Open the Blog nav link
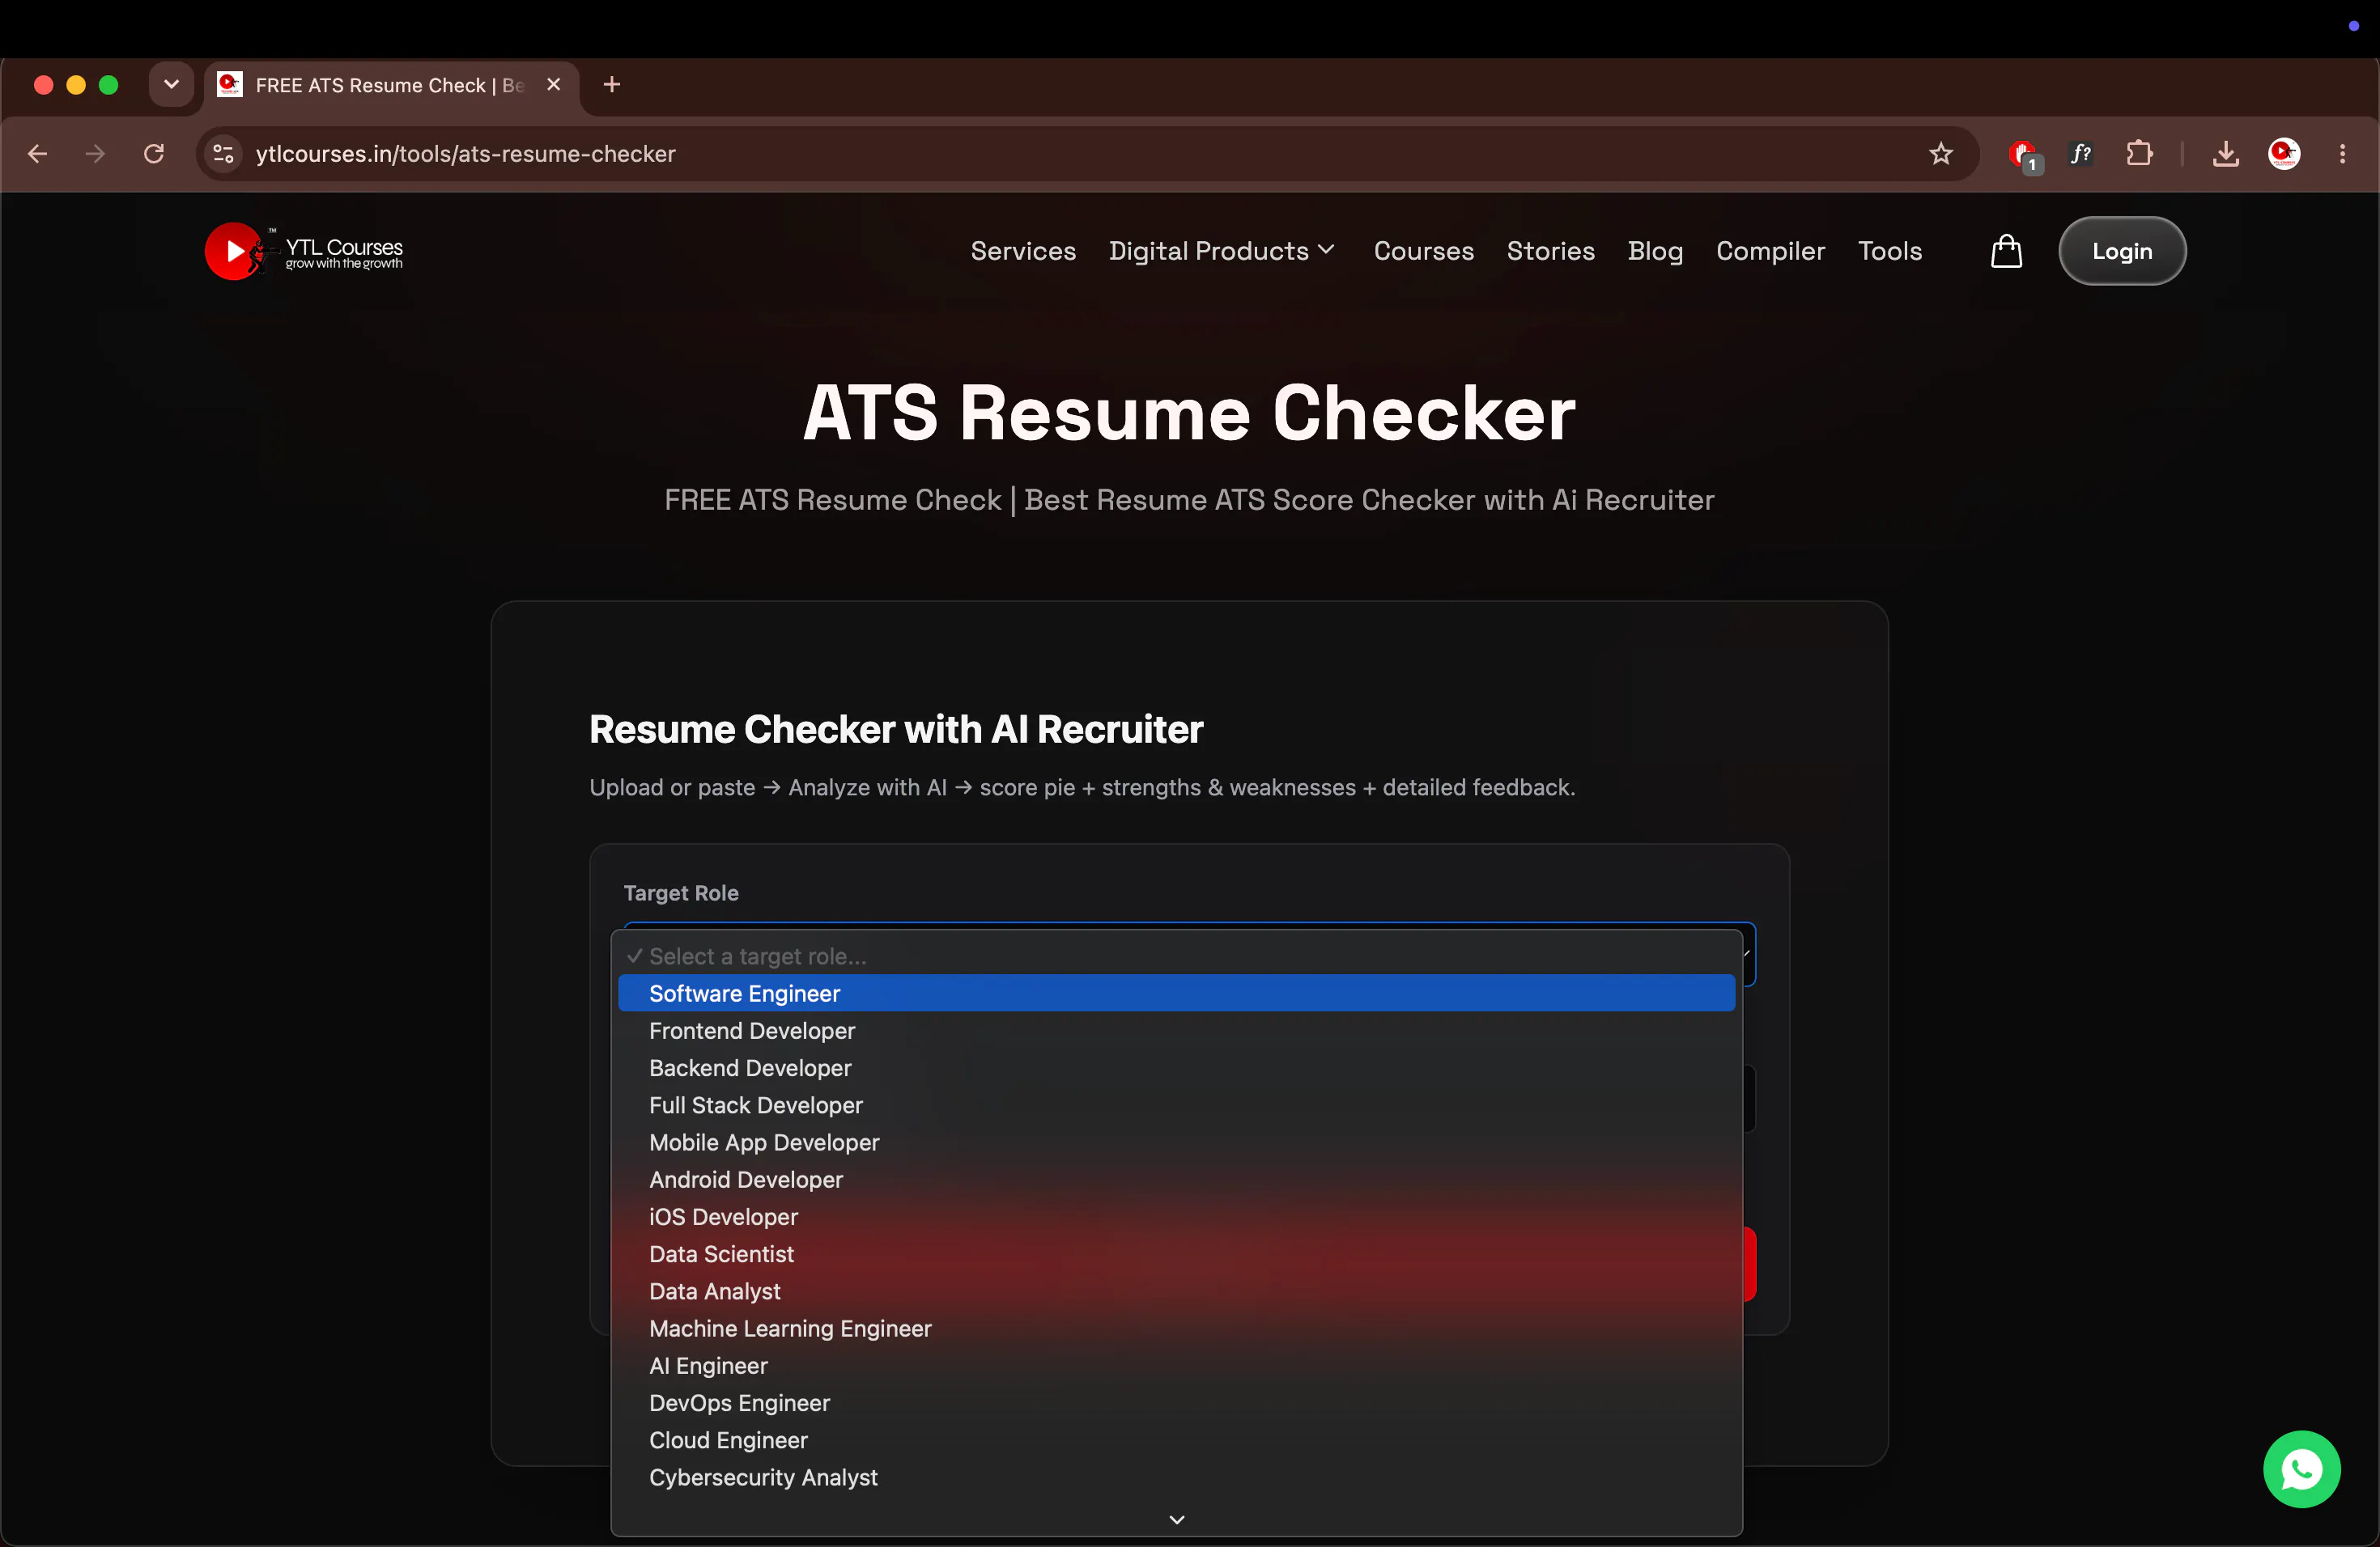2380x1547 pixels. click(1655, 251)
